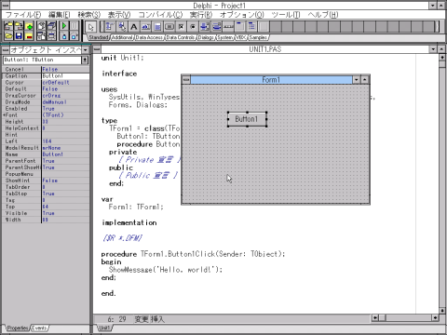Pick the CheckBox component
447x335 pixels.
[181, 27]
